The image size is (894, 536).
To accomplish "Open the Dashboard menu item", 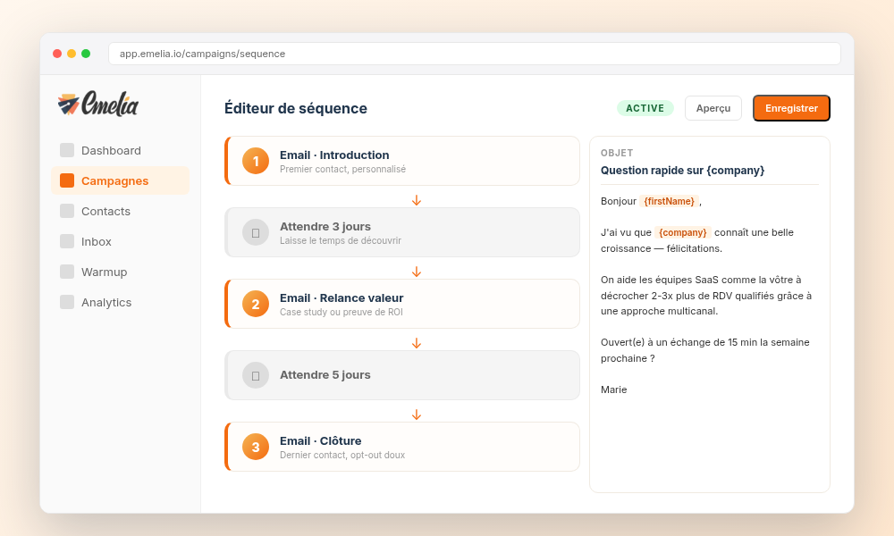I will point(120,150).
